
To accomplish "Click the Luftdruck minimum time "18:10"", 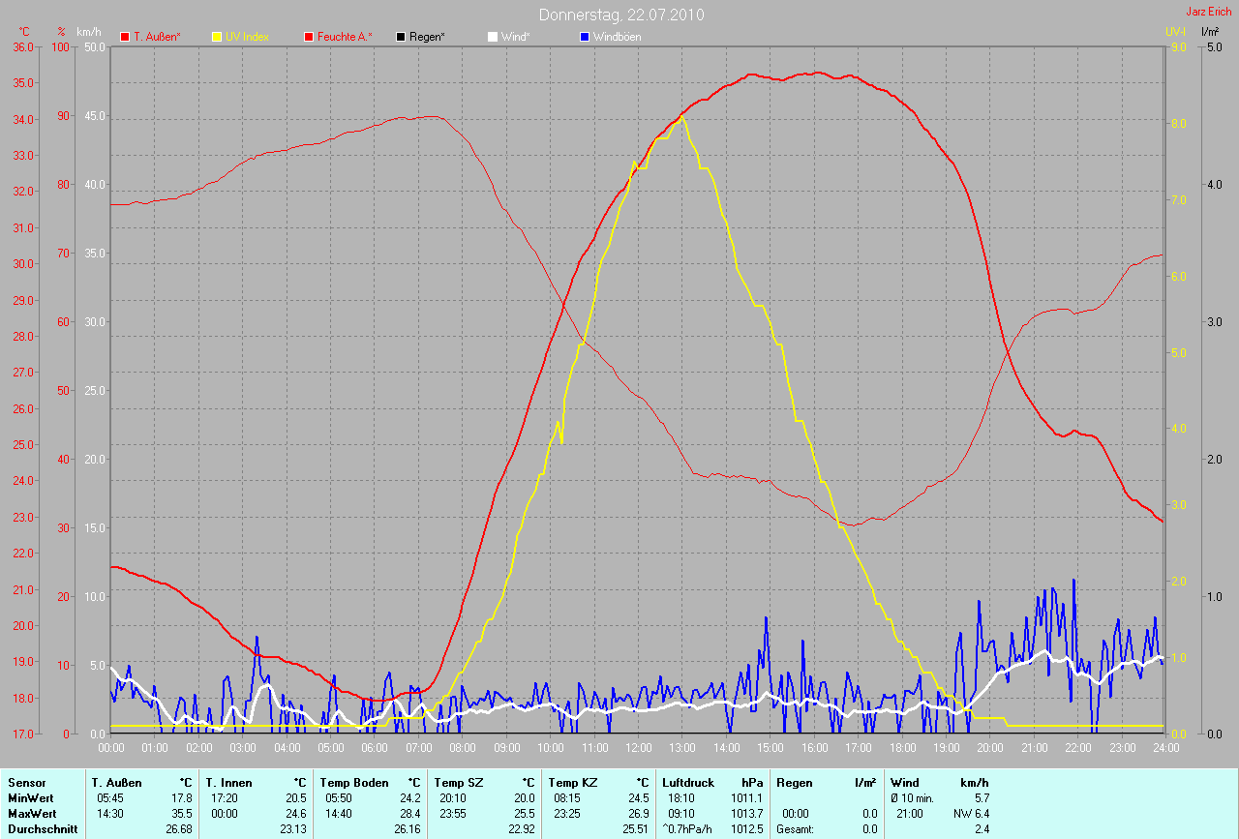I will pos(682,798).
